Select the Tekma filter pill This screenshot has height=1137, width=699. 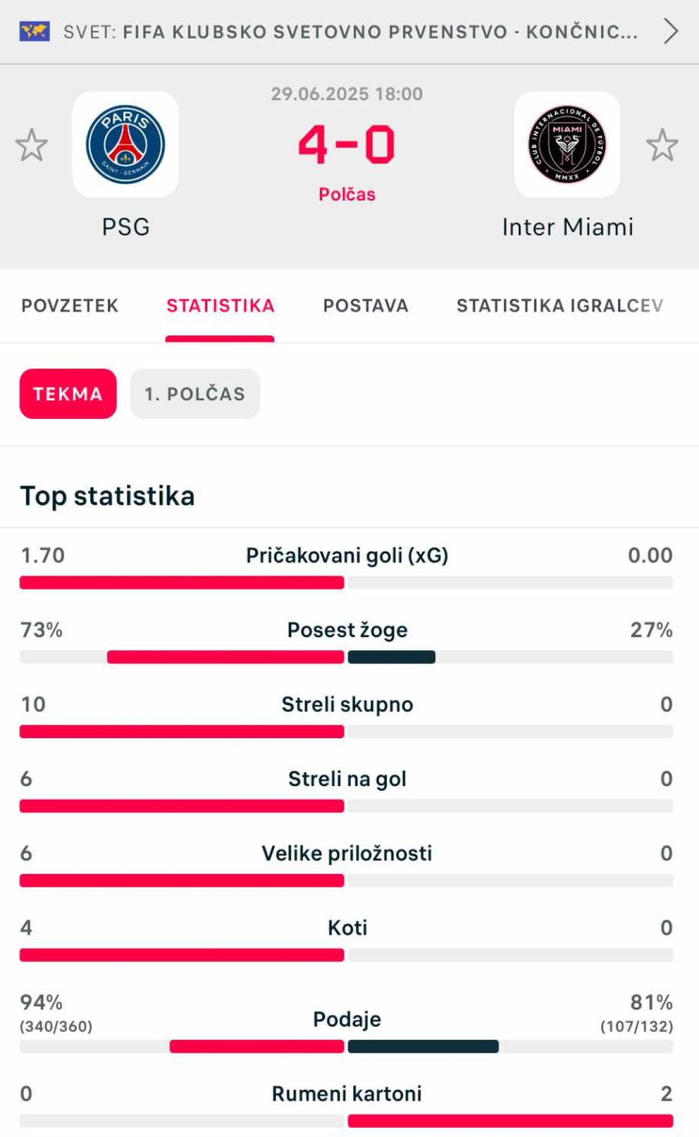point(68,394)
